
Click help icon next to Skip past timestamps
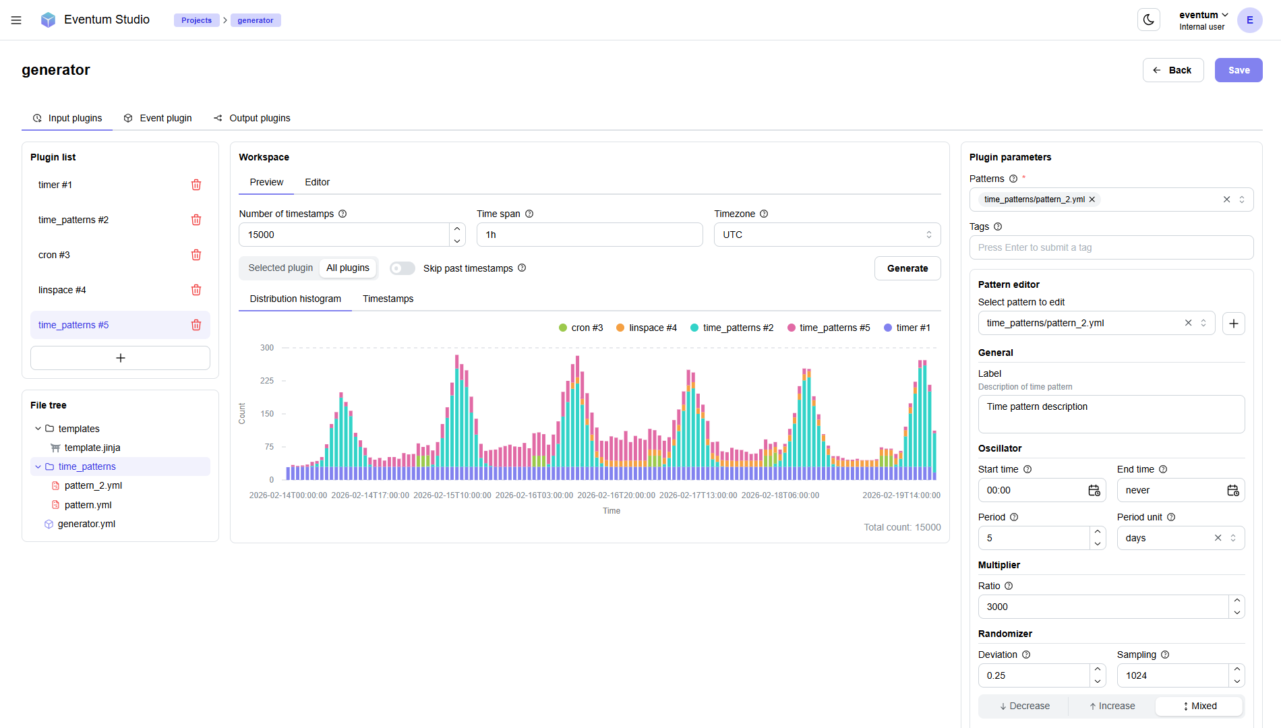point(522,268)
